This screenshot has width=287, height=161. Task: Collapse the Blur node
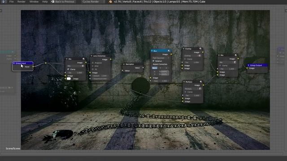coord(152,51)
